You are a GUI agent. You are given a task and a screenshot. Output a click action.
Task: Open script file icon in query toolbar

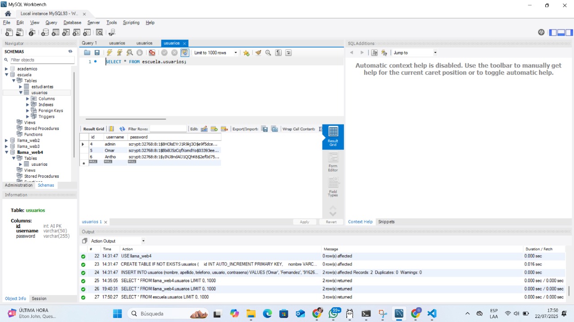click(87, 53)
